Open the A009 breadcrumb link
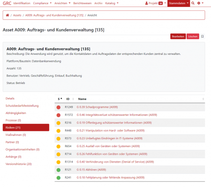This screenshot has height=187, width=211. 54,15
